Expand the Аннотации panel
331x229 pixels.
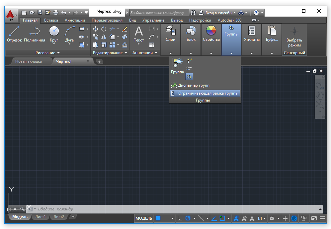pyautogui.click(x=145, y=53)
